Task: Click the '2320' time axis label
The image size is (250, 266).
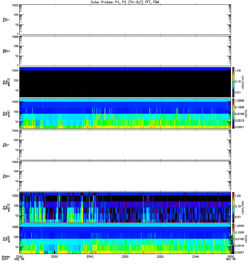Action: (160, 256)
